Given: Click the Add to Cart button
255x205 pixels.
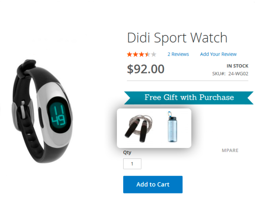Looking at the screenshot, I should pyautogui.click(x=153, y=184).
